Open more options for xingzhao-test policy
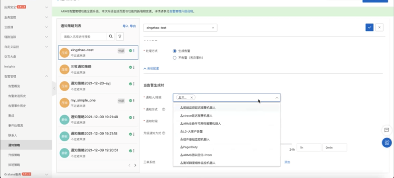Viewport: 394px width, 178px height. (x=134, y=50)
